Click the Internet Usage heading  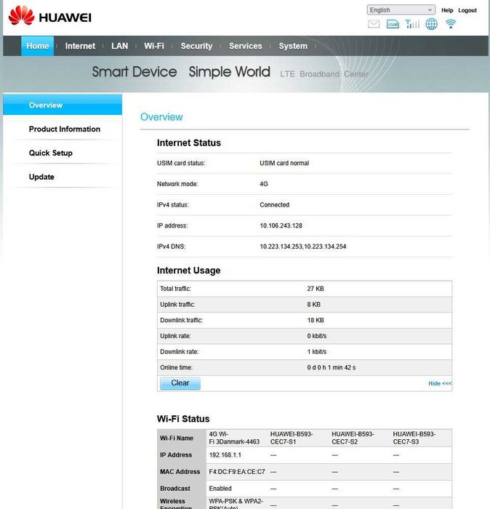pos(188,270)
